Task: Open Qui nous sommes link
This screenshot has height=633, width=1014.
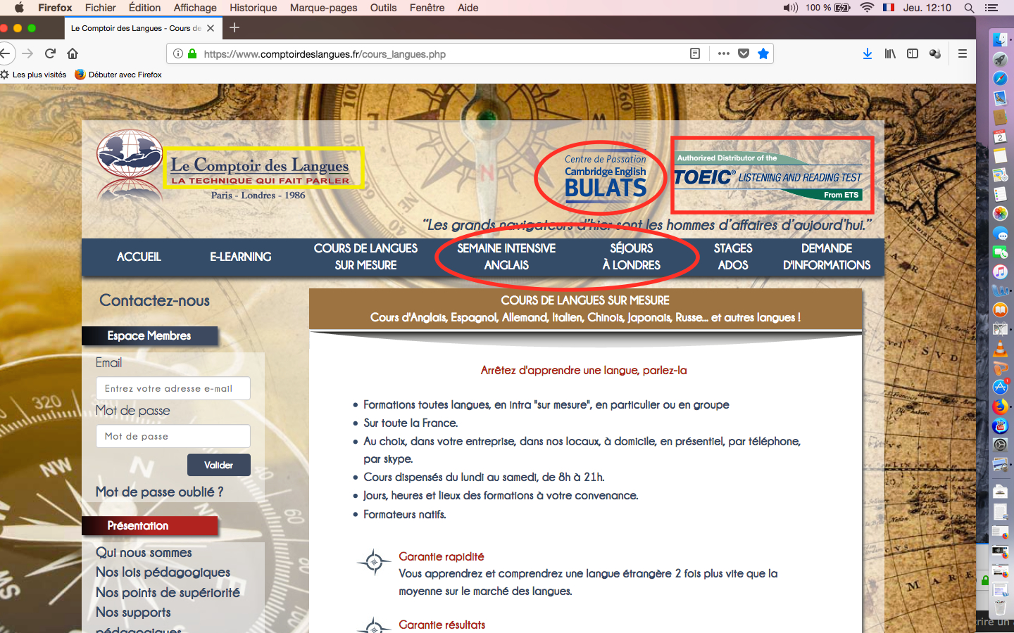Action: tap(144, 553)
